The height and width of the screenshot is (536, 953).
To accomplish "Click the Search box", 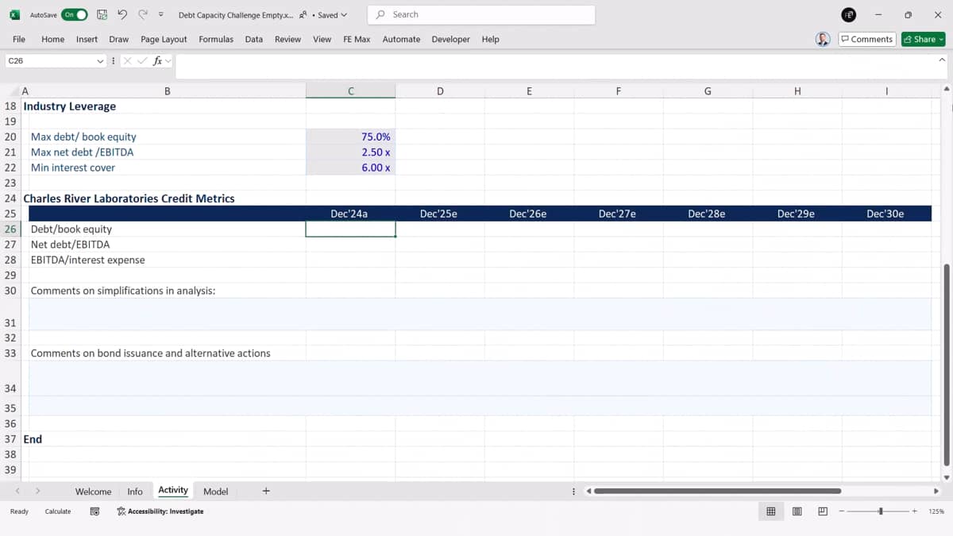I will pos(481,14).
